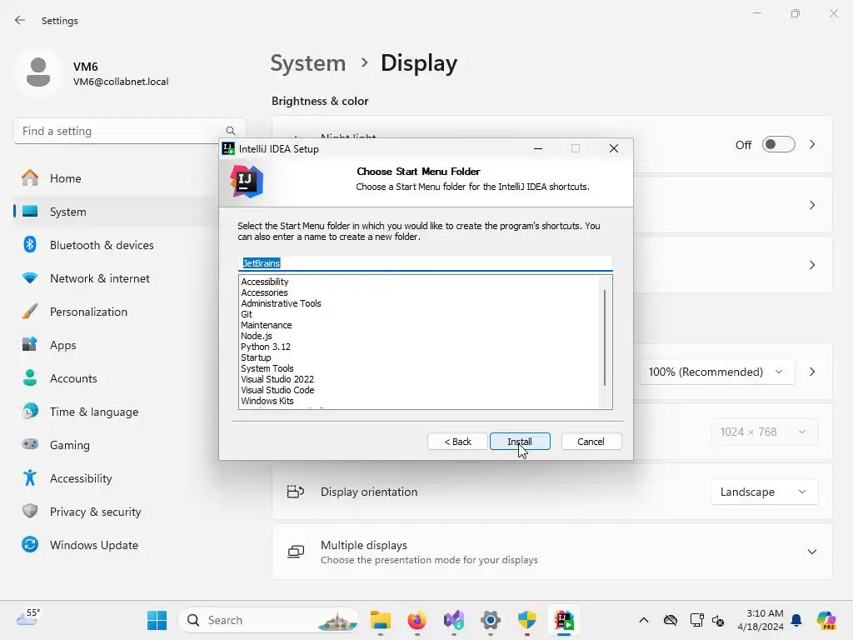Click the Find a setting search box
The image size is (853, 640).
[129, 131]
